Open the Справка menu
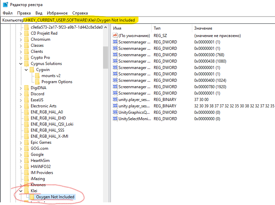Viewport: 275px width, 205px height. tap(80, 13)
